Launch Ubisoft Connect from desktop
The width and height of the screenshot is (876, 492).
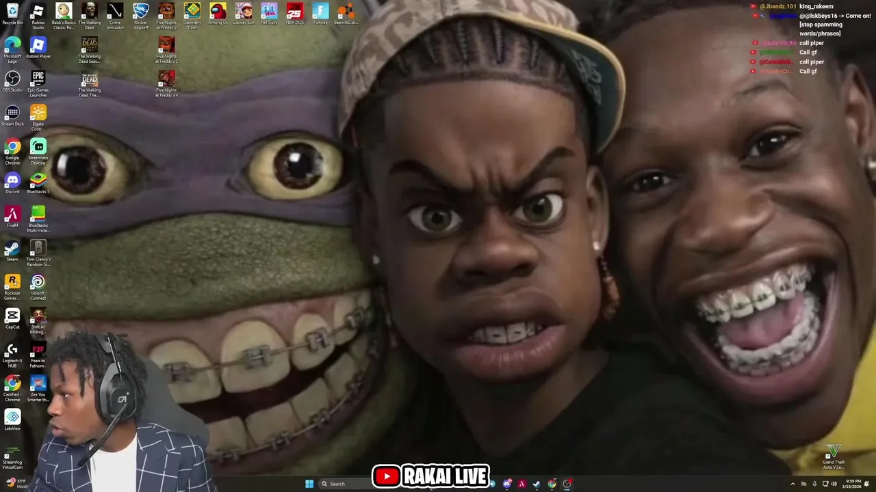pyautogui.click(x=38, y=287)
